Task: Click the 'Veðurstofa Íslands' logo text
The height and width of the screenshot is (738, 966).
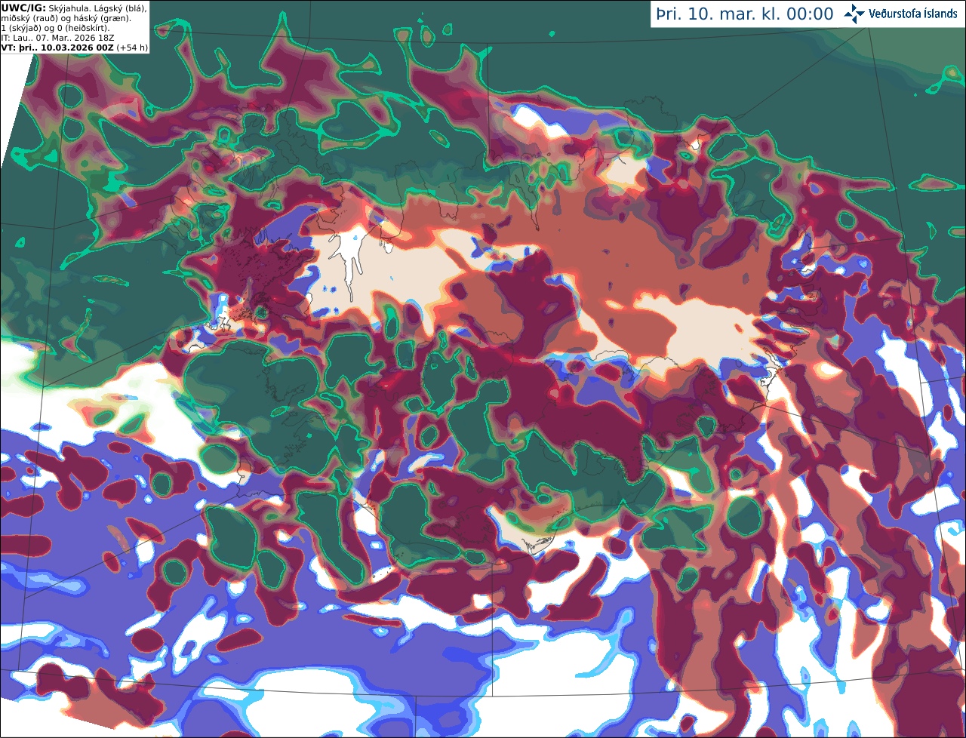Action: pos(913,14)
